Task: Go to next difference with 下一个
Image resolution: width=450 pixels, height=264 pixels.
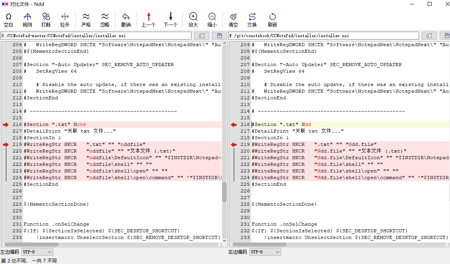Action: 170,20
